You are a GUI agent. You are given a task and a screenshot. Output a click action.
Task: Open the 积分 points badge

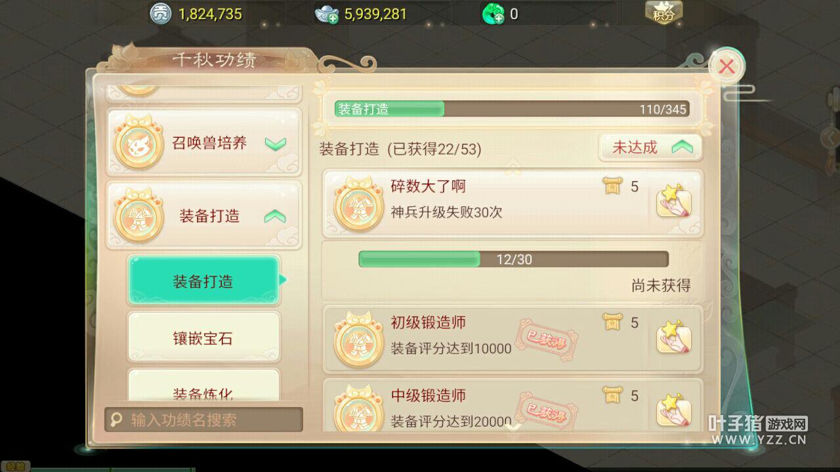tap(663, 12)
